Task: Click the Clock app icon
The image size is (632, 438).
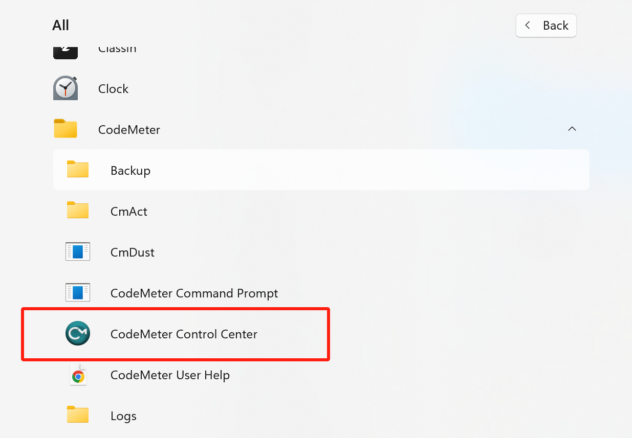Action: pyautogui.click(x=65, y=88)
